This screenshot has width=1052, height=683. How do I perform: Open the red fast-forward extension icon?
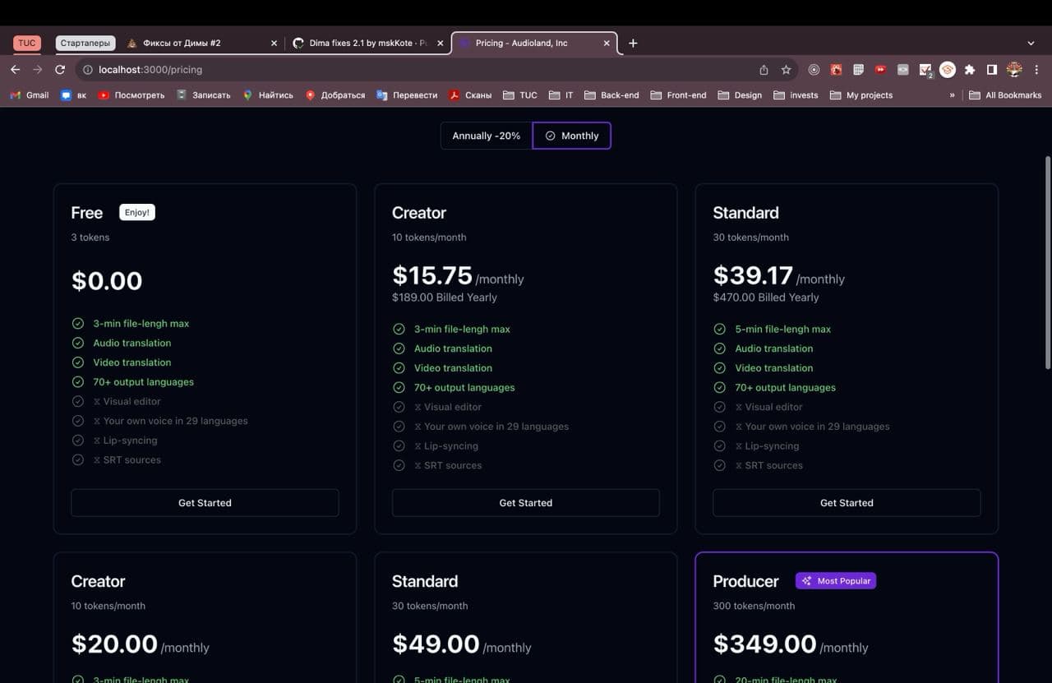880,70
